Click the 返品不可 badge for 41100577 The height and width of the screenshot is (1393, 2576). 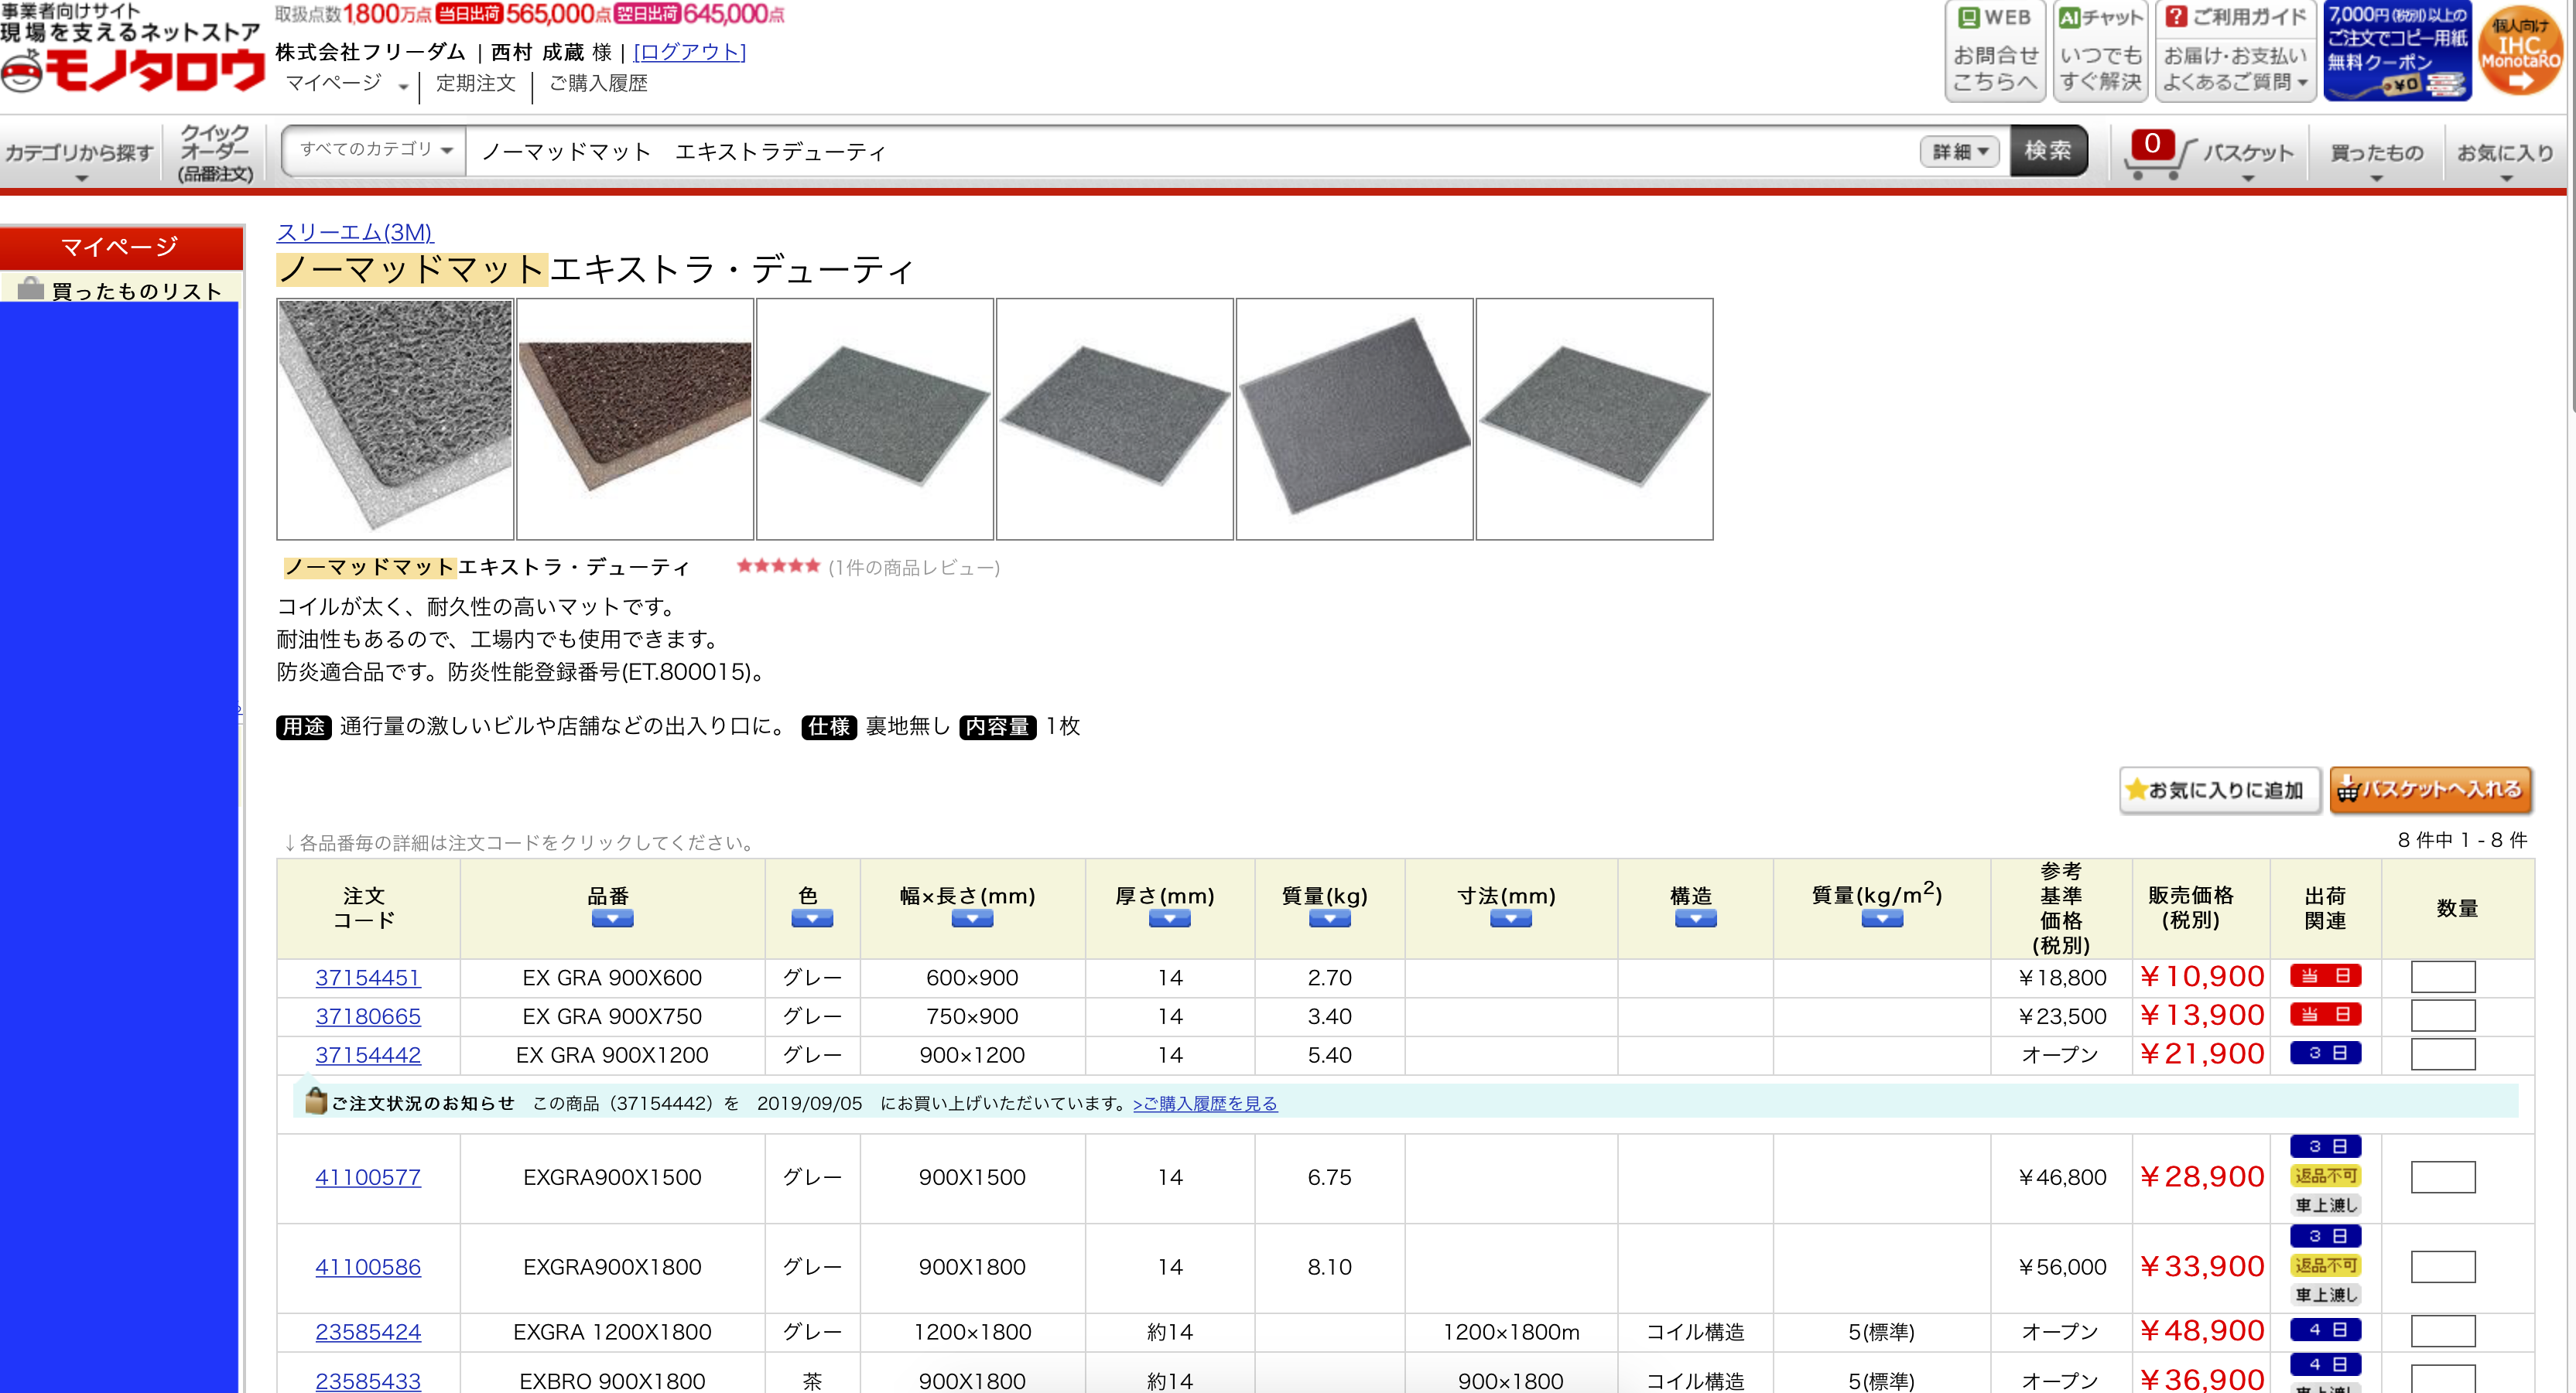tap(2325, 1176)
